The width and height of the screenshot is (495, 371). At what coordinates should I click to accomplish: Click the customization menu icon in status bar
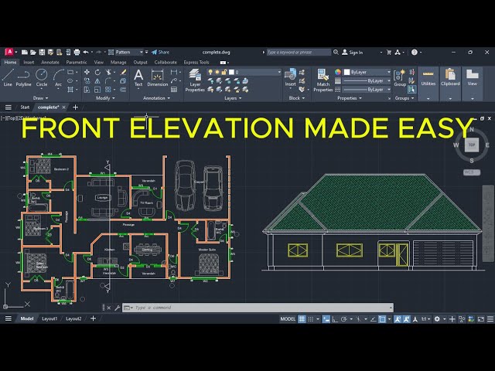coord(490,319)
